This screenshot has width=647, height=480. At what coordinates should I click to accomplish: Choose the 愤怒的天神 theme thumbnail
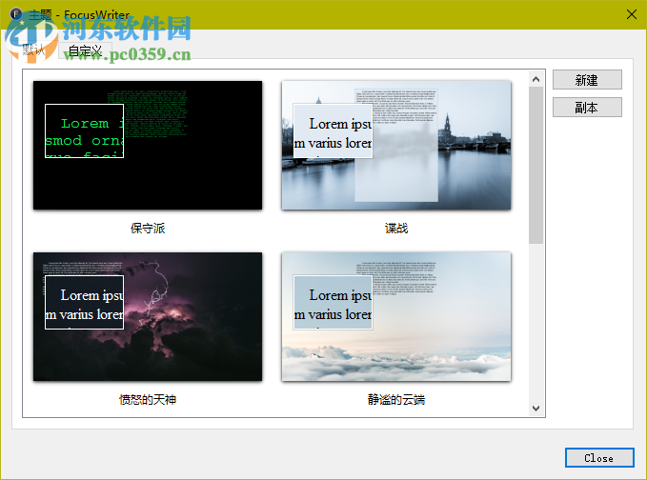pos(148,317)
